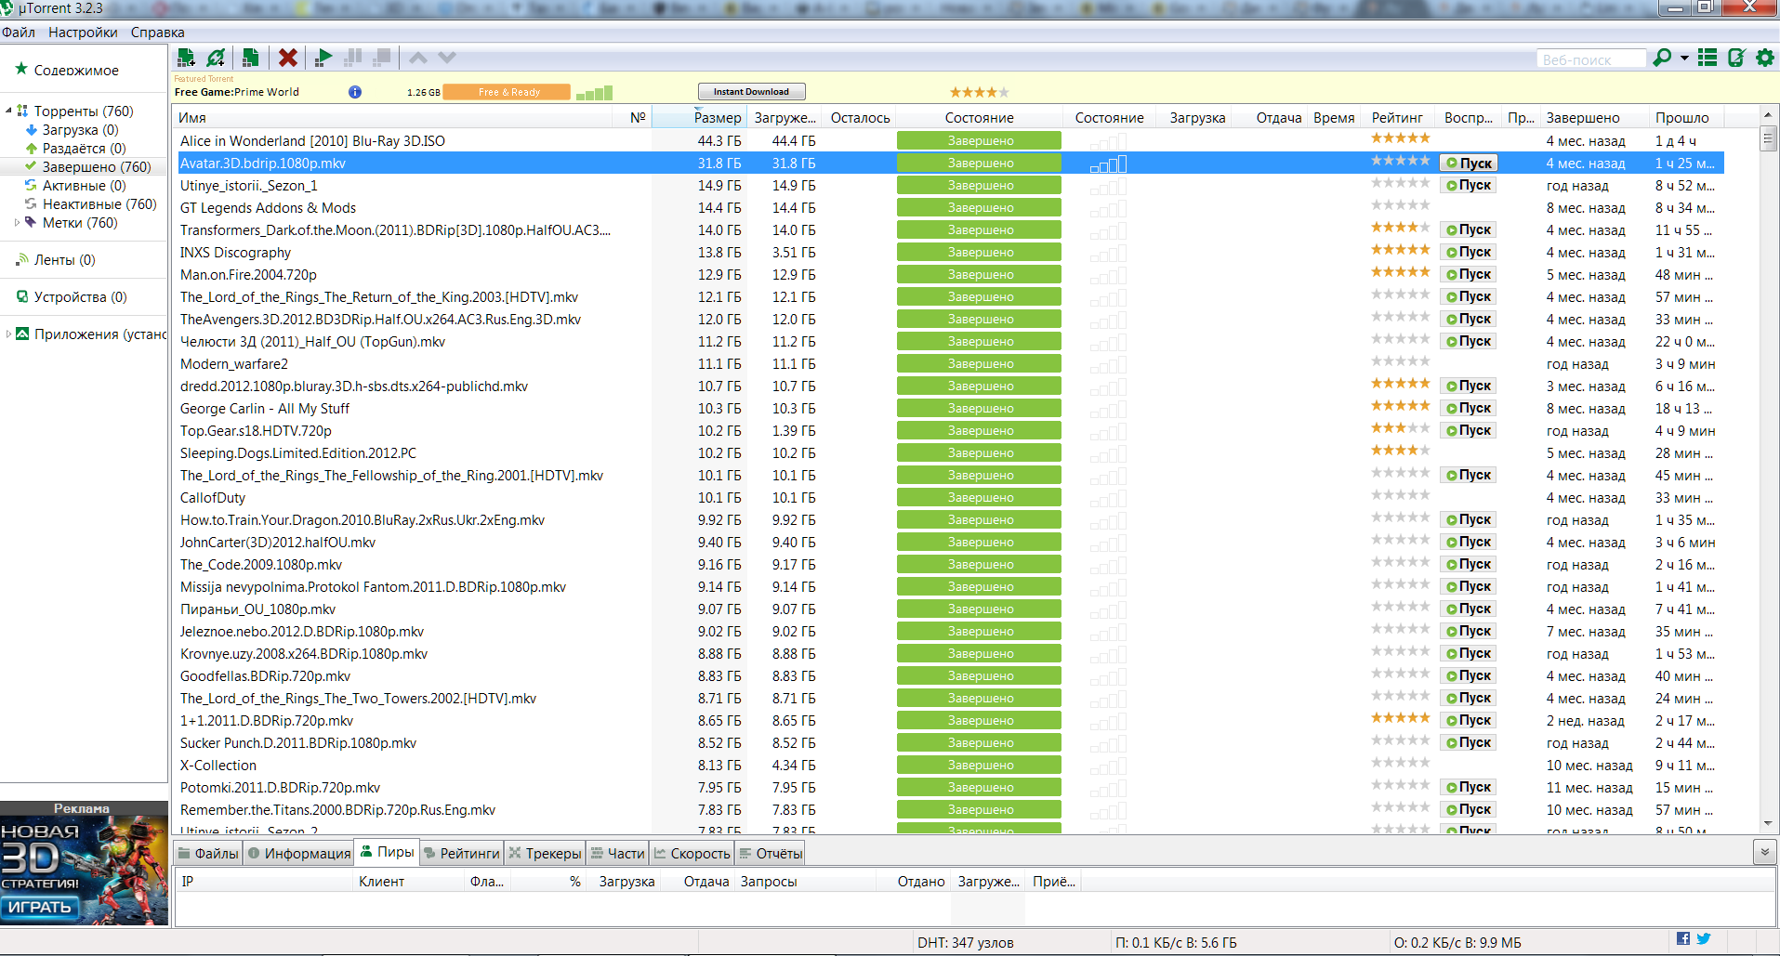Viewport: 1780px width, 956px height.
Task: Expand the Метки (760) tree node
Action: tap(17, 223)
